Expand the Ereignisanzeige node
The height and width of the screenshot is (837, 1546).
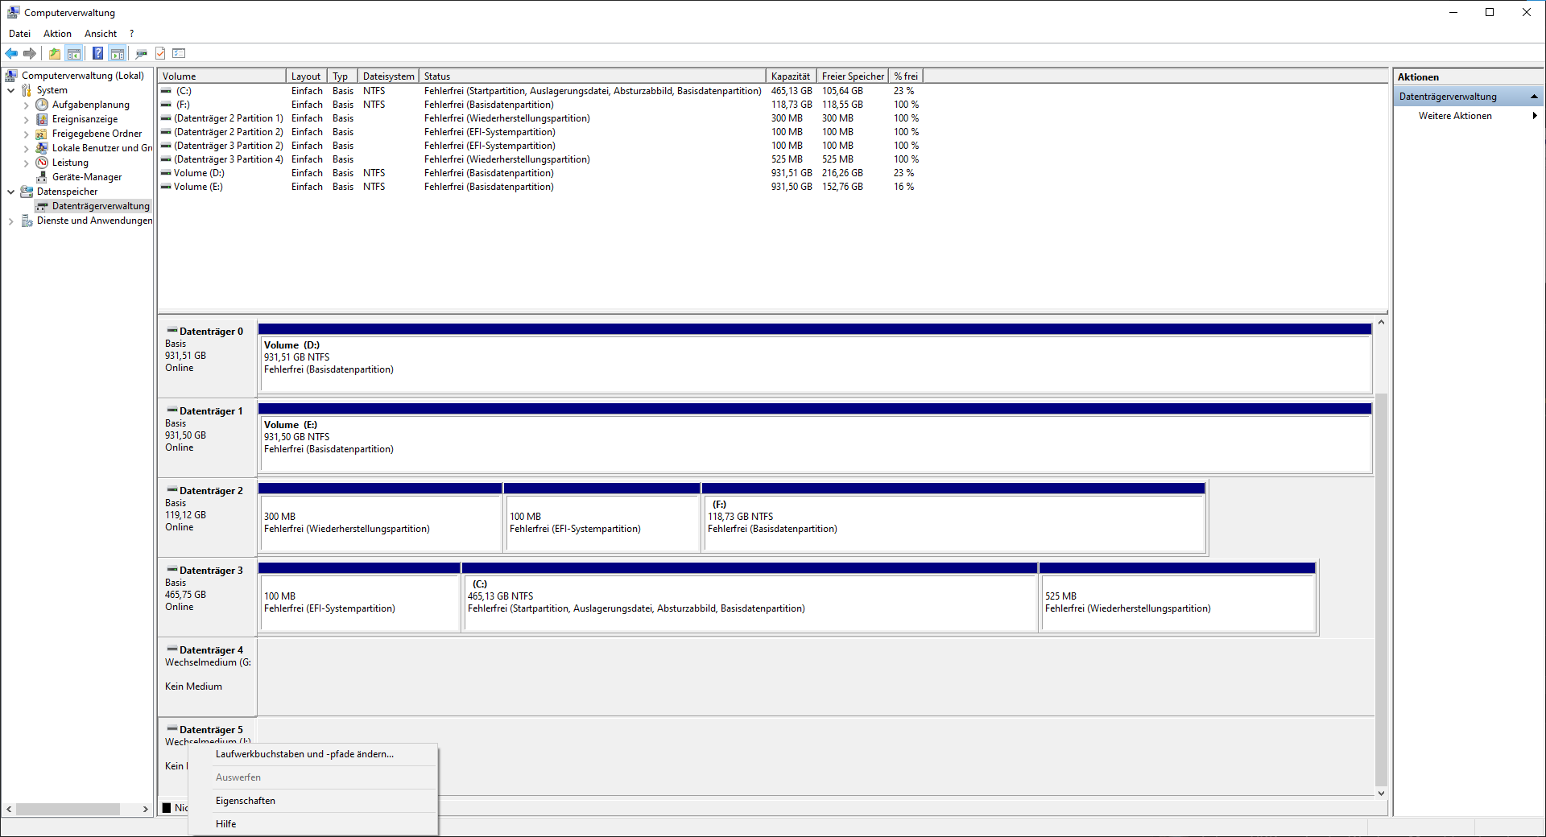tap(27, 119)
